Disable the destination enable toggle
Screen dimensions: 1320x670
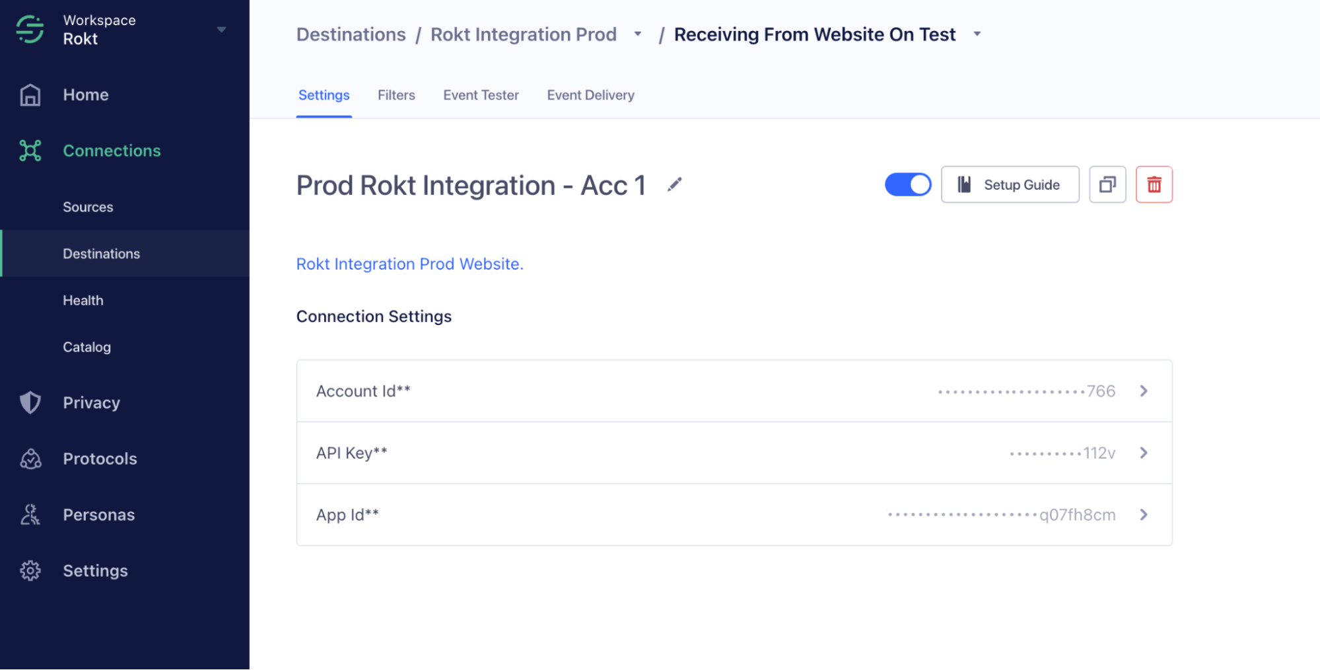pyautogui.click(x=908, y=184)
